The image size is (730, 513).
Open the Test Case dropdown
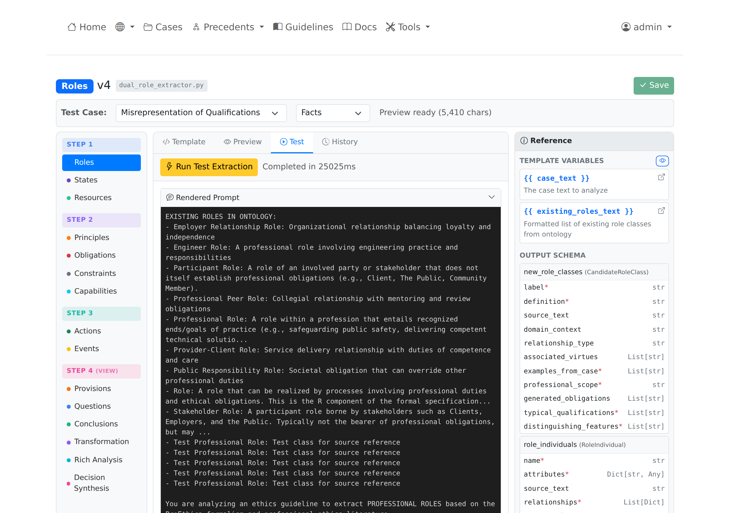pos(201,113)
